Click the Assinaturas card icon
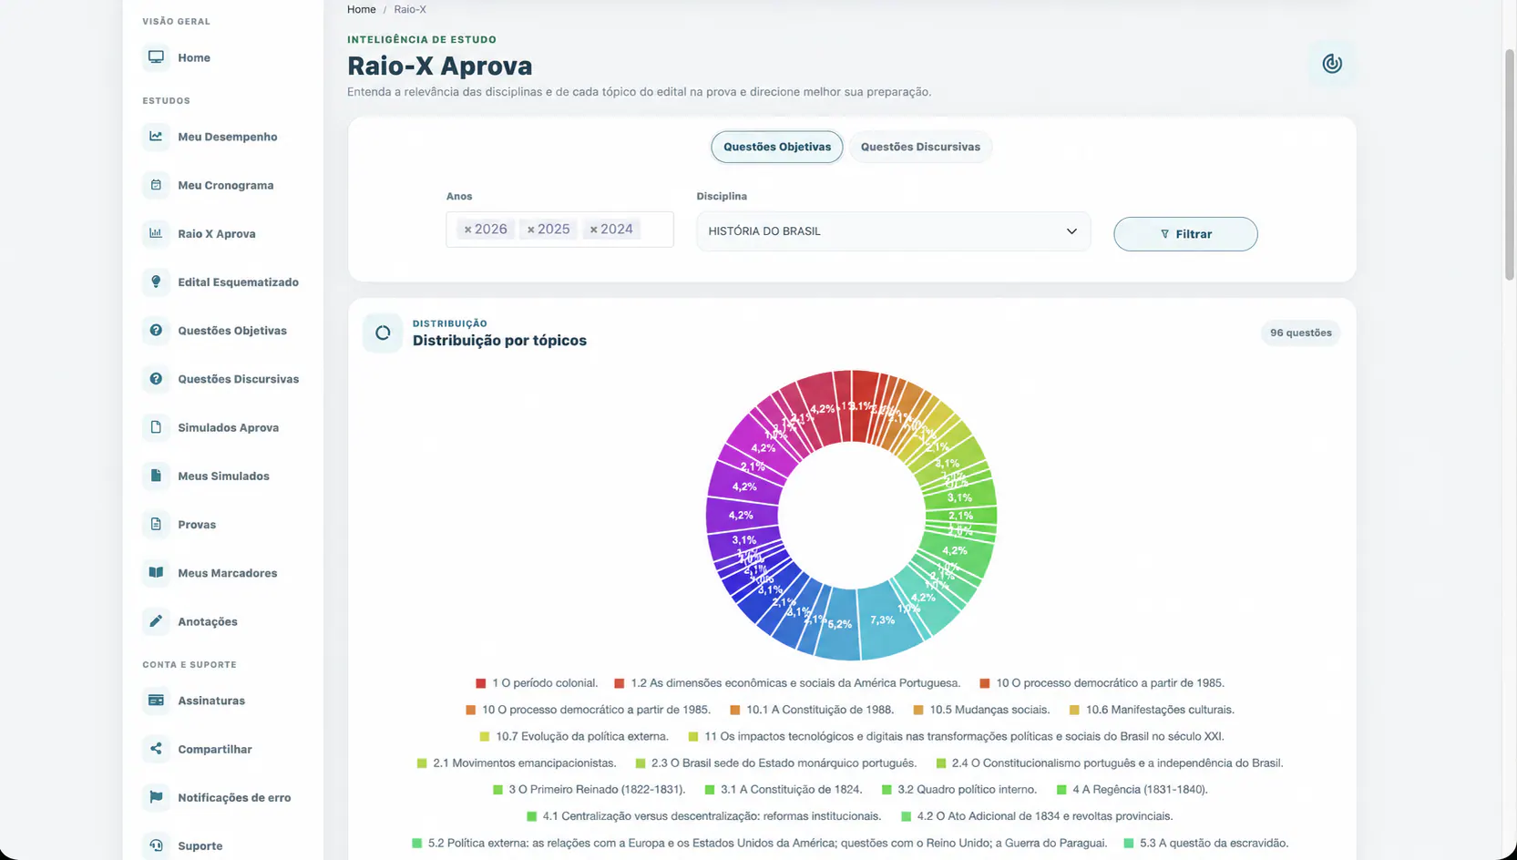Screen dimensions: 1517x860 (x=156, y=701)
